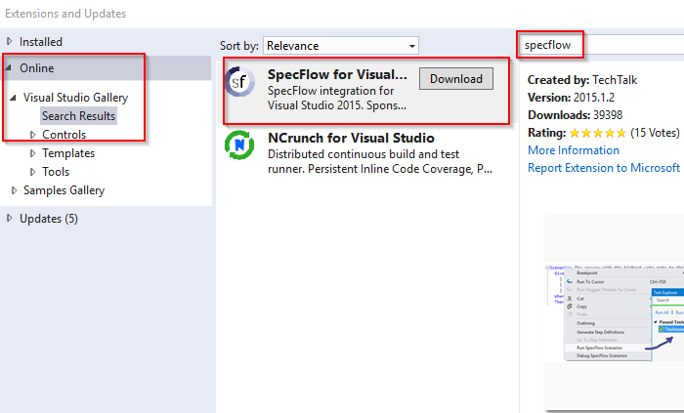The width and height of the screenshot is (684, 413).
Task: Select the Online category
Action: [x=37, y=68]
